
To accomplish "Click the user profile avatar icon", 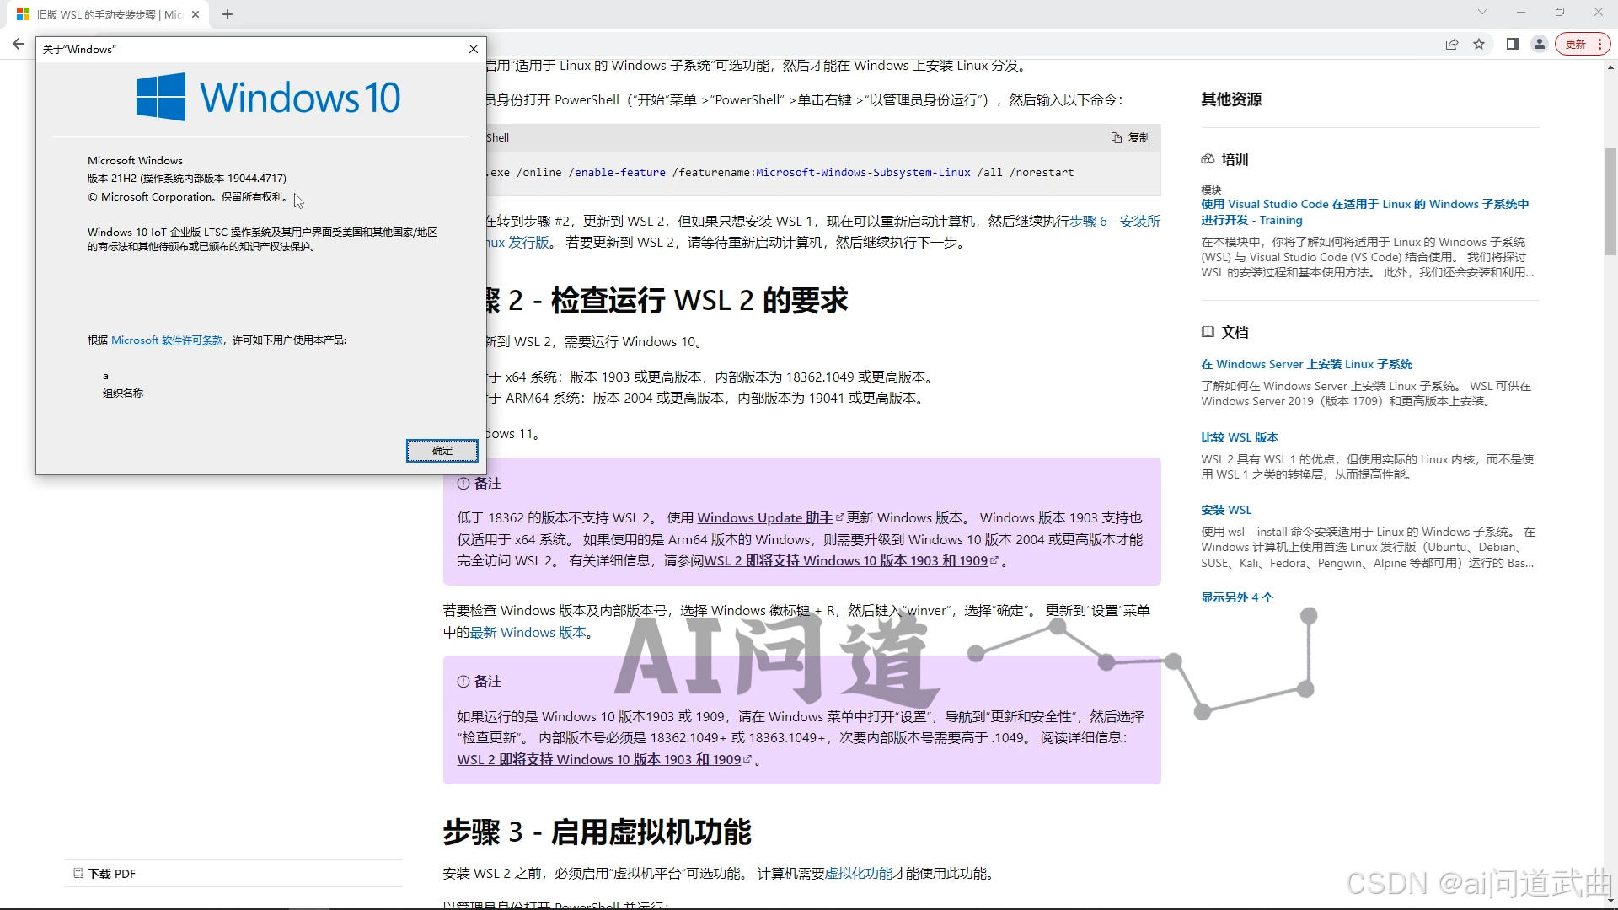I will (x=1539, y=44).
